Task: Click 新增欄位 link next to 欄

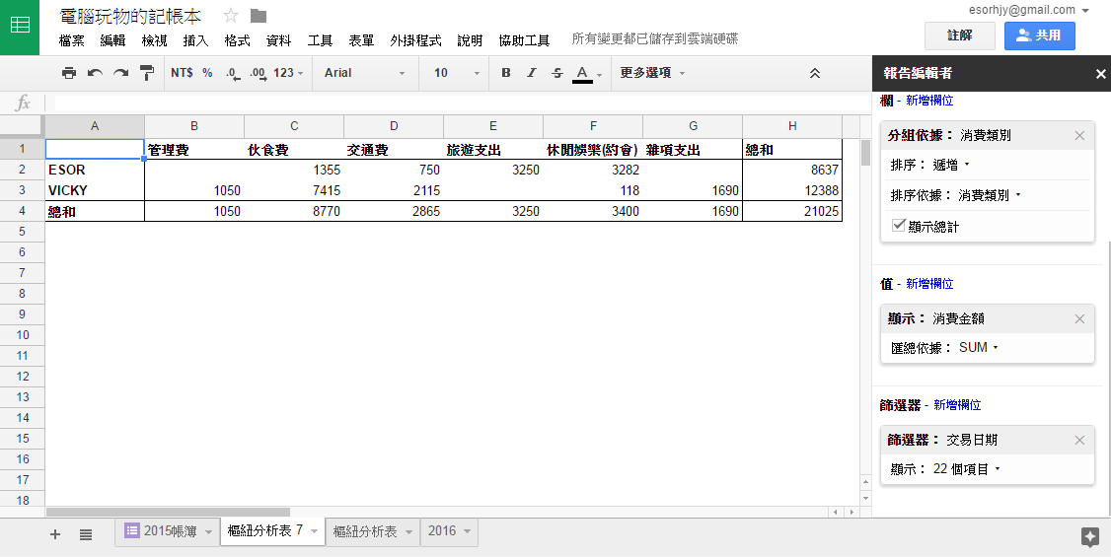Action: tap(929, 101)
